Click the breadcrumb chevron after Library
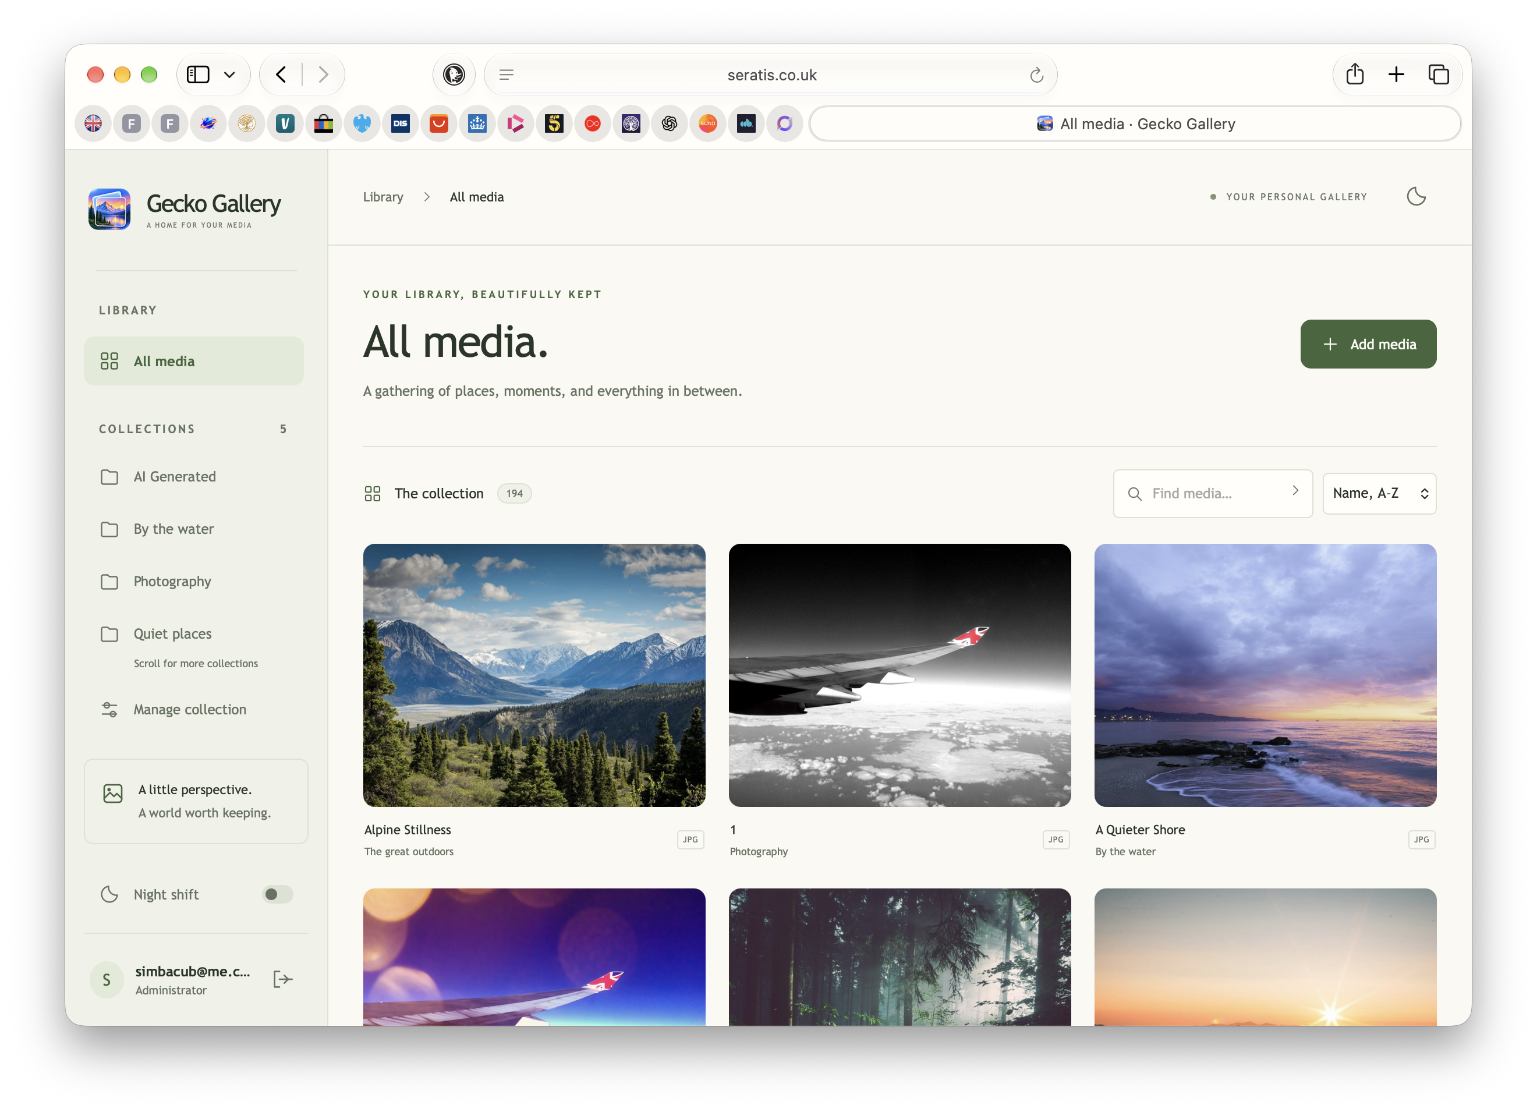Viewport: 1537px width, 1112px height. point(426,197)
